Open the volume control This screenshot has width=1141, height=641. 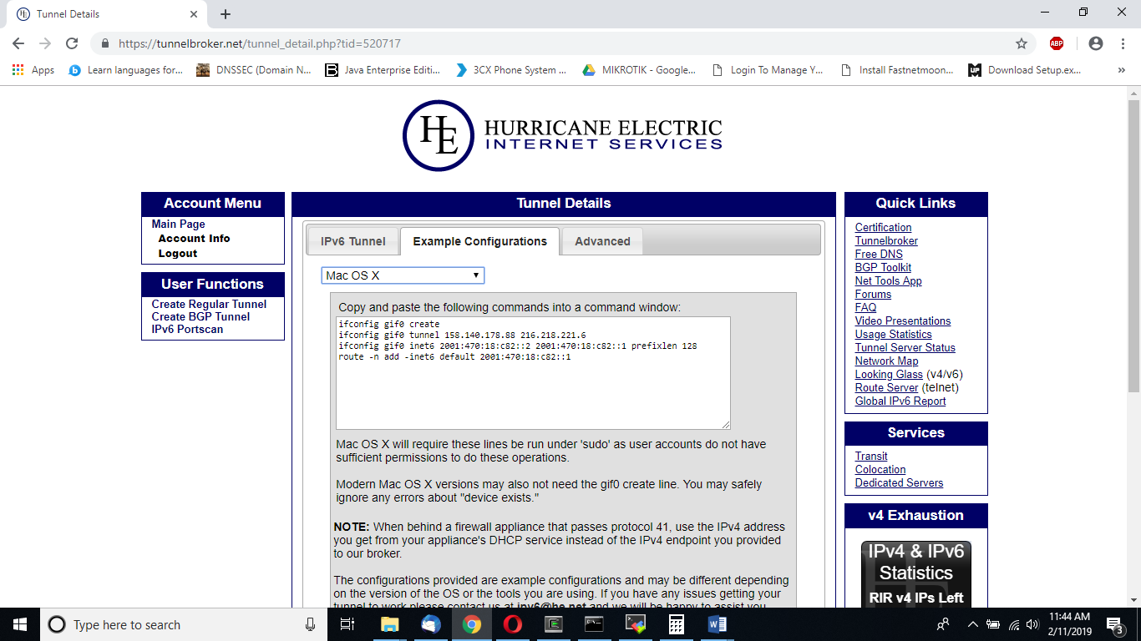pyautogui.click(x=1032, y=624)
